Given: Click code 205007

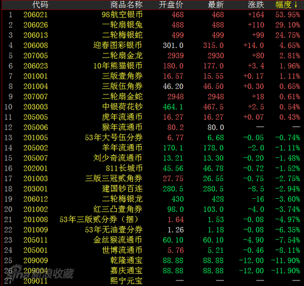Looking at the screenshot, I should click(36, 158).
